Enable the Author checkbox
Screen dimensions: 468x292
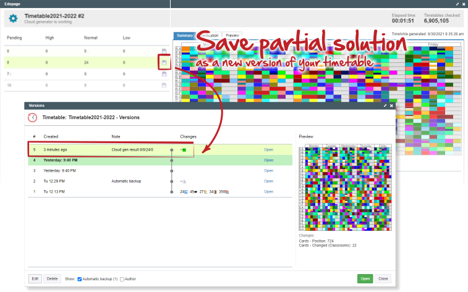[x=122, y=279]
